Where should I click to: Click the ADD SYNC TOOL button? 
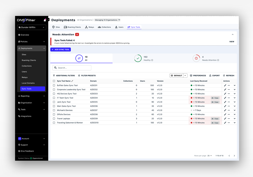click(x=60, y=50)
